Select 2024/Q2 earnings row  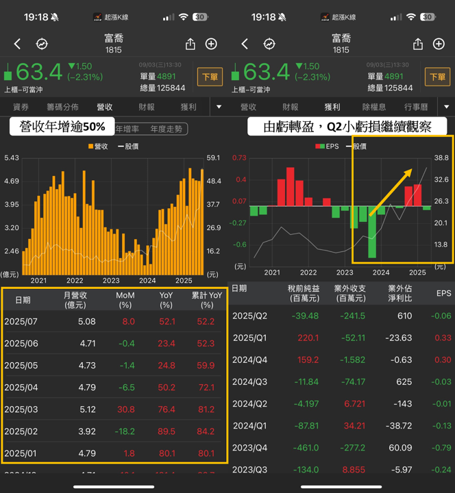click(341, 404)
